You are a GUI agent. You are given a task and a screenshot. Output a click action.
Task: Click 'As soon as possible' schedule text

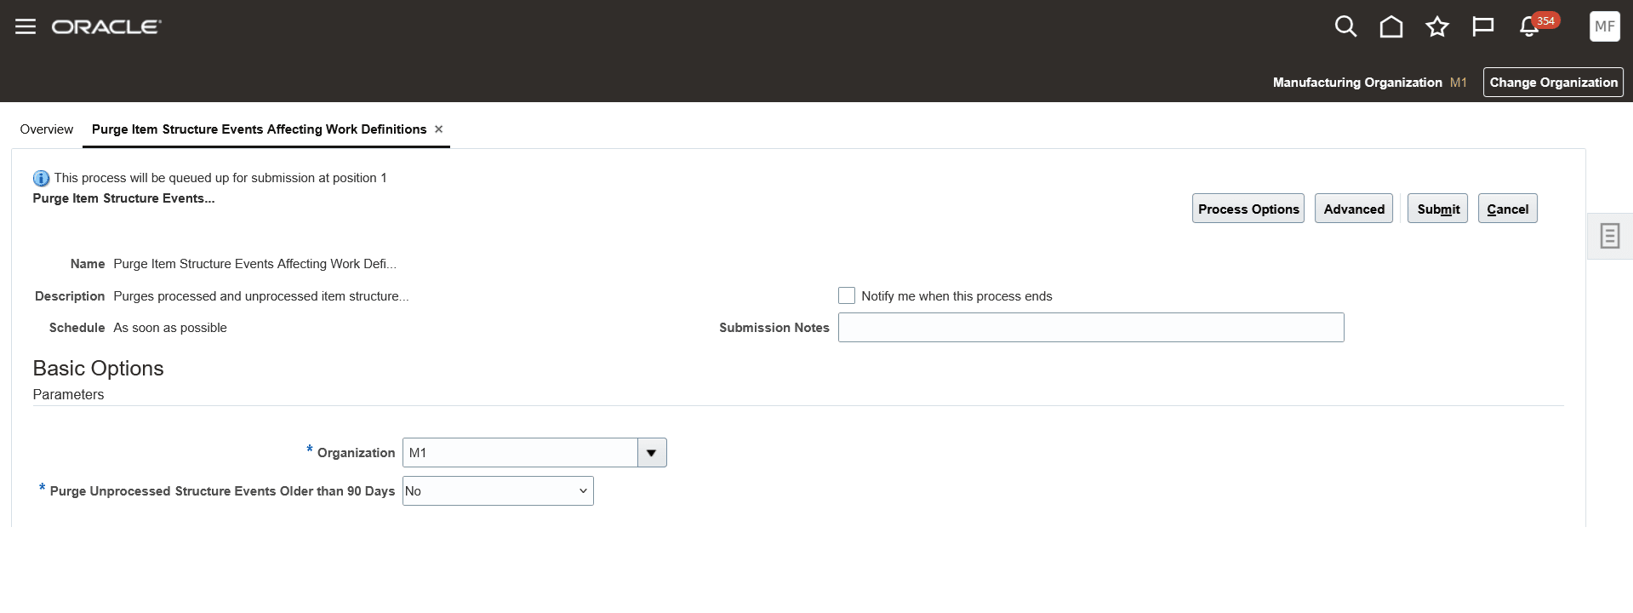[x=170, y=328]
